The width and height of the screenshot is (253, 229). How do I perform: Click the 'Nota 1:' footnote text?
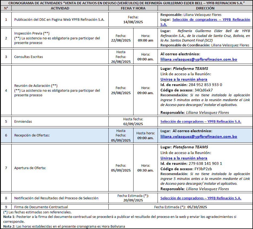(x=120, y=219)
